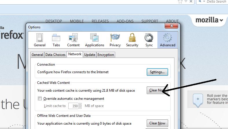
Task: Enable Override automatic cache management checkbox
Action: point(40,99)
